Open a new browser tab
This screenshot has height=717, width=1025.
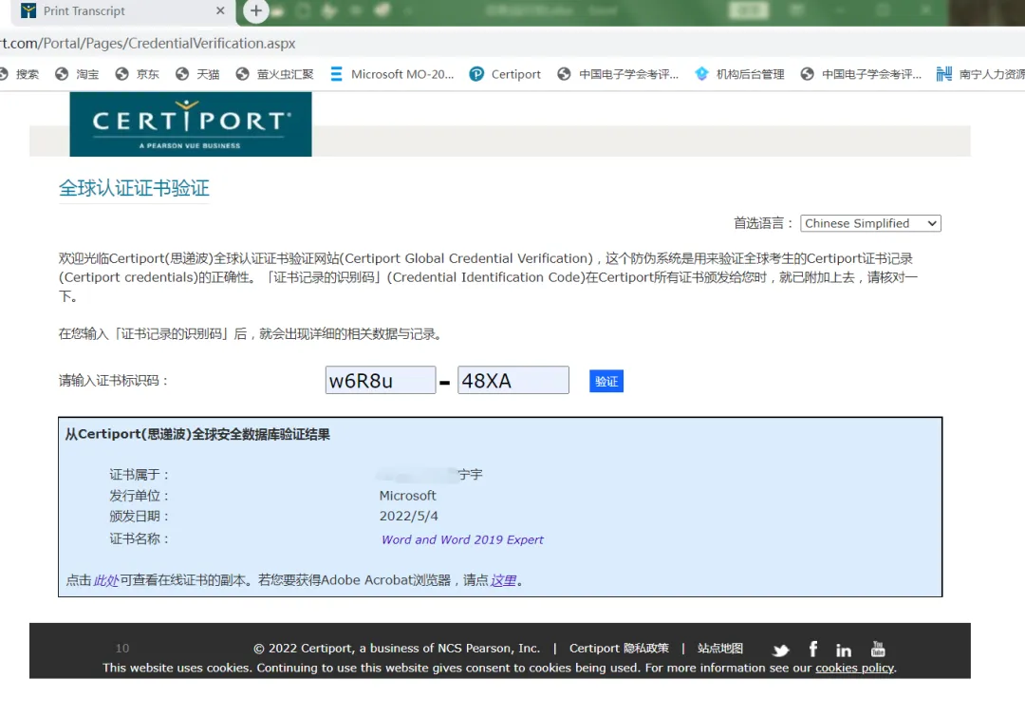pos(255,11)
